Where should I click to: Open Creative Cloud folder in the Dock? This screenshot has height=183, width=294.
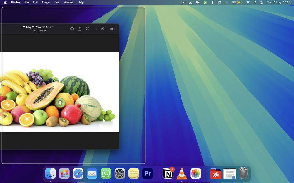click(x=216, y=173)
